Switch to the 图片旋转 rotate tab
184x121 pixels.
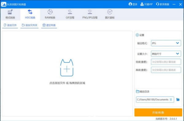[x=109, y=14]
